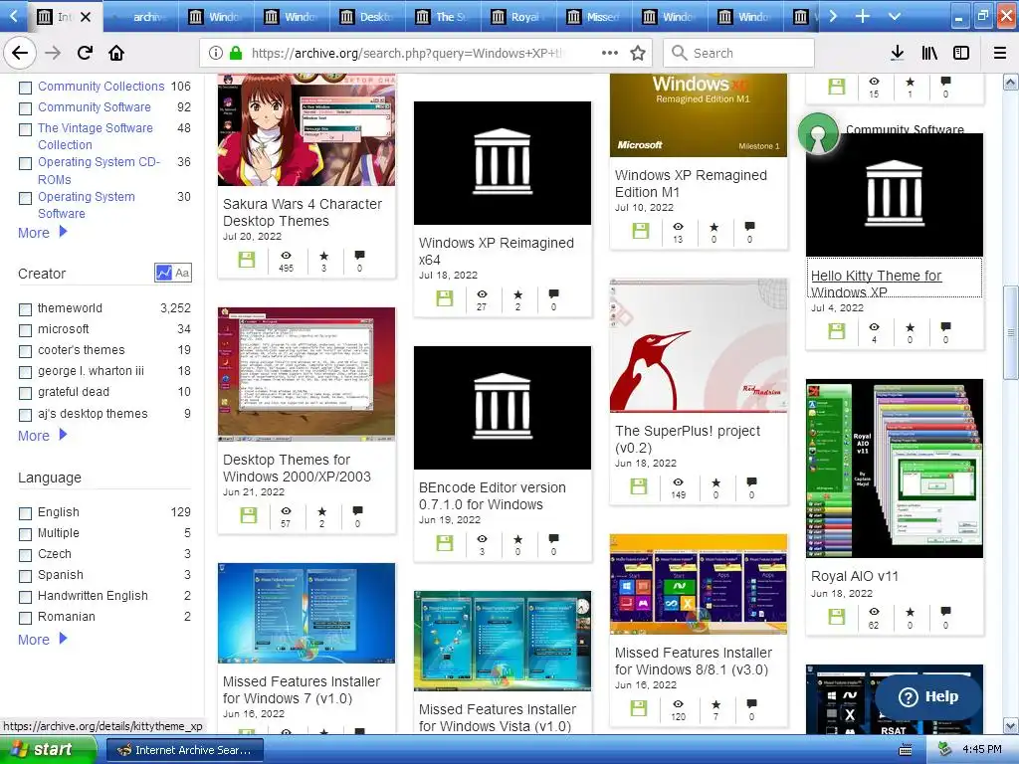Screen dimensions: 1019x764
Task: Click the floppy icon on Desktop Themes card
Action: 248,514
